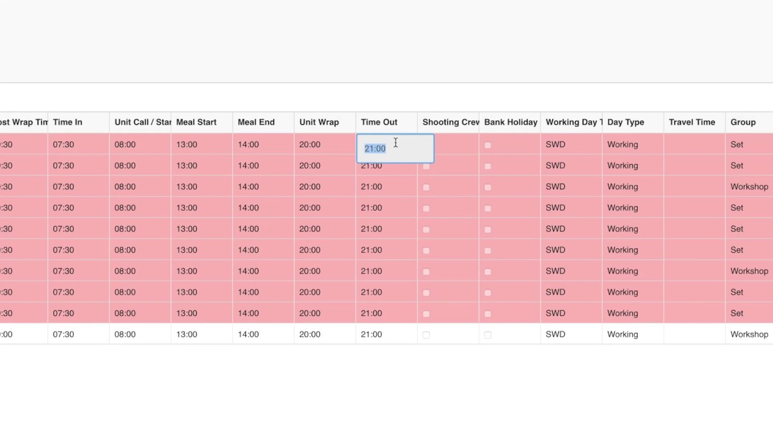
Task: Select Time In 07:30 in the row being edited
Action: click(79, 144)
